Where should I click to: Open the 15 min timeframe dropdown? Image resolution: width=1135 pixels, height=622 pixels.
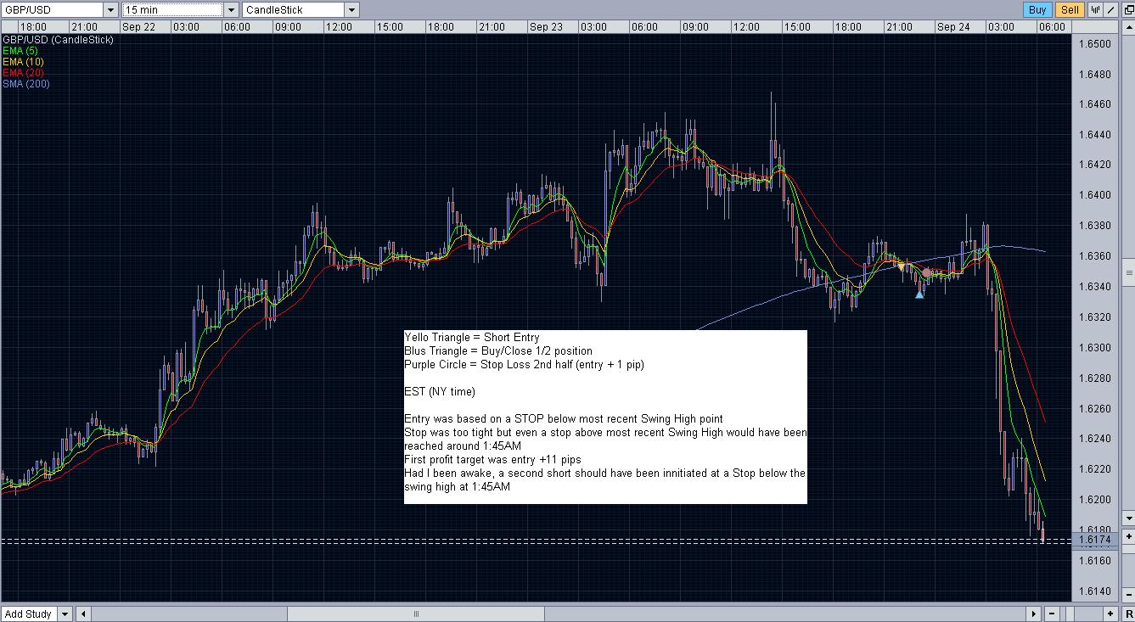[232, 10]
